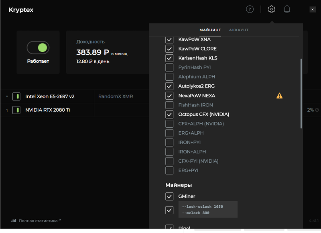Click the Intel Xeon E5-2697 v2 device status icon
Screen dimensions: 321x233
pyautogui.click(x=16, y=96)
